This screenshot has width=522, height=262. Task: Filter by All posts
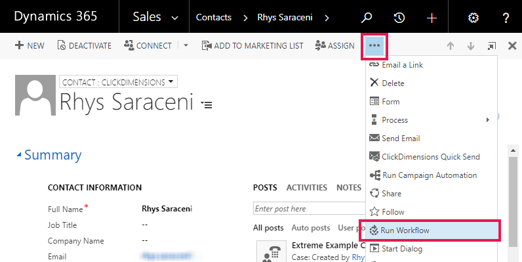point(268,228)
